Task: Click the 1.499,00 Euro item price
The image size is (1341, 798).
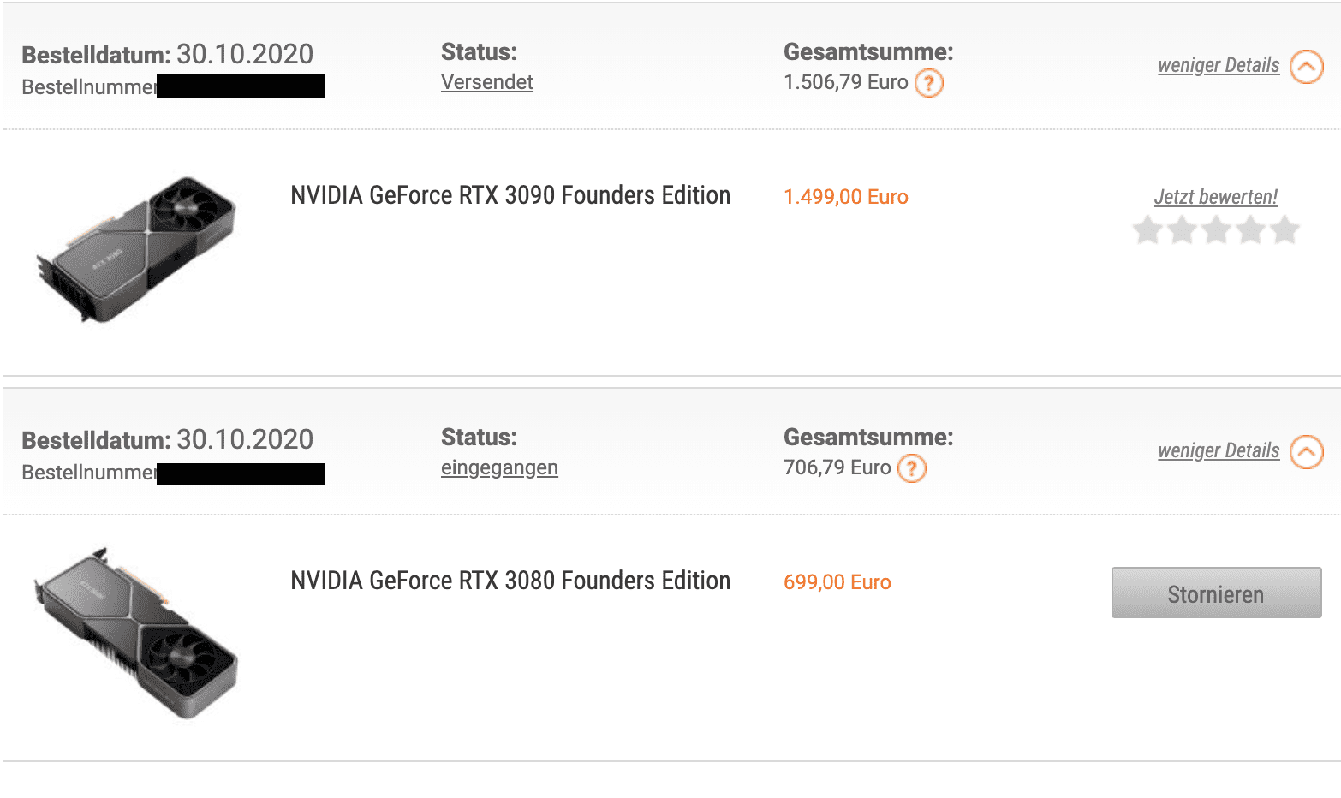Action: pos(846,197)
